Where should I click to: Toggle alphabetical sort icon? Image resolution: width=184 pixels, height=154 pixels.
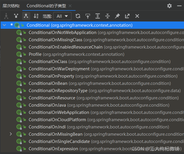point(36,16)
